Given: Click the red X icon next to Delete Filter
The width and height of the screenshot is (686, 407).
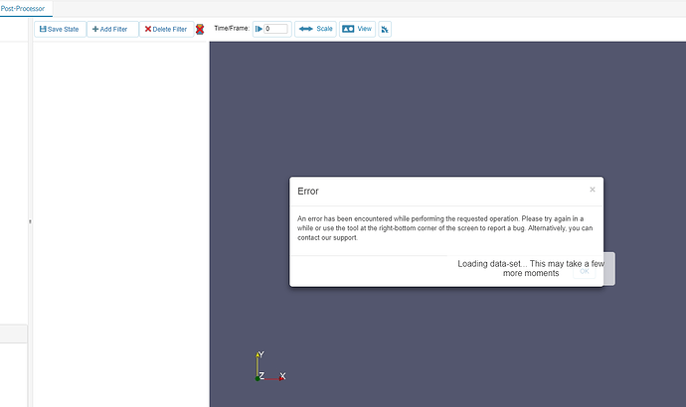Looking at the screenshot, I should [x=200, y=29].
